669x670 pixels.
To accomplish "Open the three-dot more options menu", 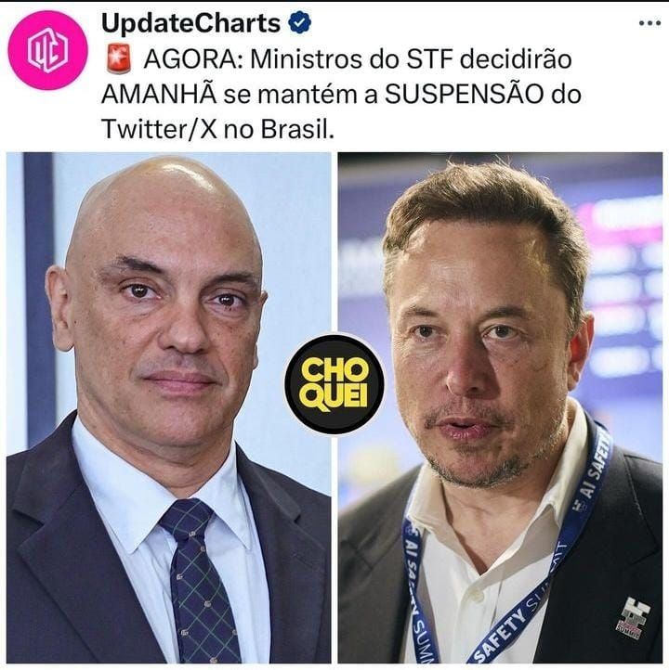I will [x=649, y=23].
